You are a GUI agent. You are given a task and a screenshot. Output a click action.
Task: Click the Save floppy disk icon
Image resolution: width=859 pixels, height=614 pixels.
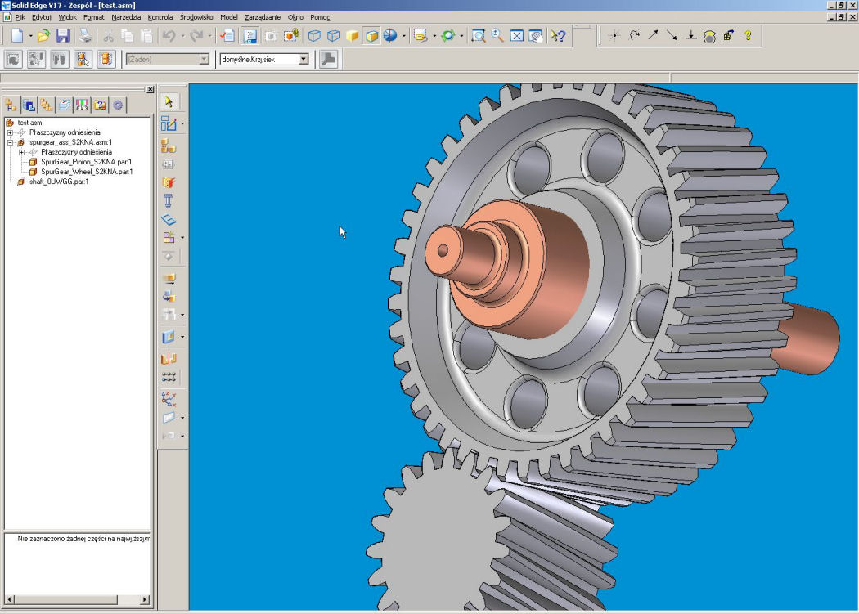(x=63, y=36)
